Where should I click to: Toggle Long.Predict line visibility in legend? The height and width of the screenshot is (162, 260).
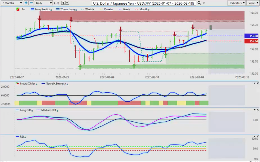pos(41,9)
